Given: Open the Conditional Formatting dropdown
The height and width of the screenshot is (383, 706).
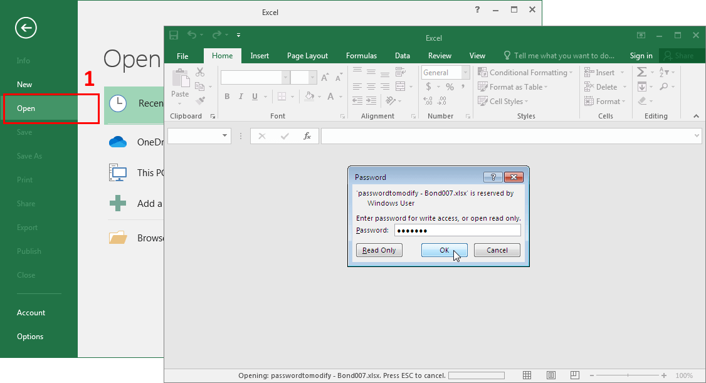Looking at the screenshot, I should tap(525, 73).
